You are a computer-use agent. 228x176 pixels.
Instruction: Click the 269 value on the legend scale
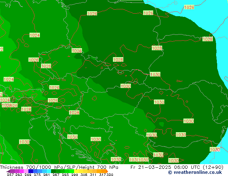27,175
